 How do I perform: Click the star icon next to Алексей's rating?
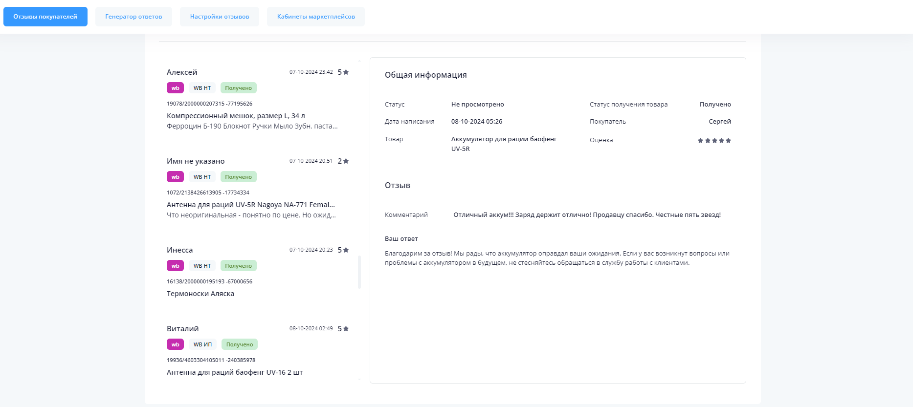tap(346, 72)
